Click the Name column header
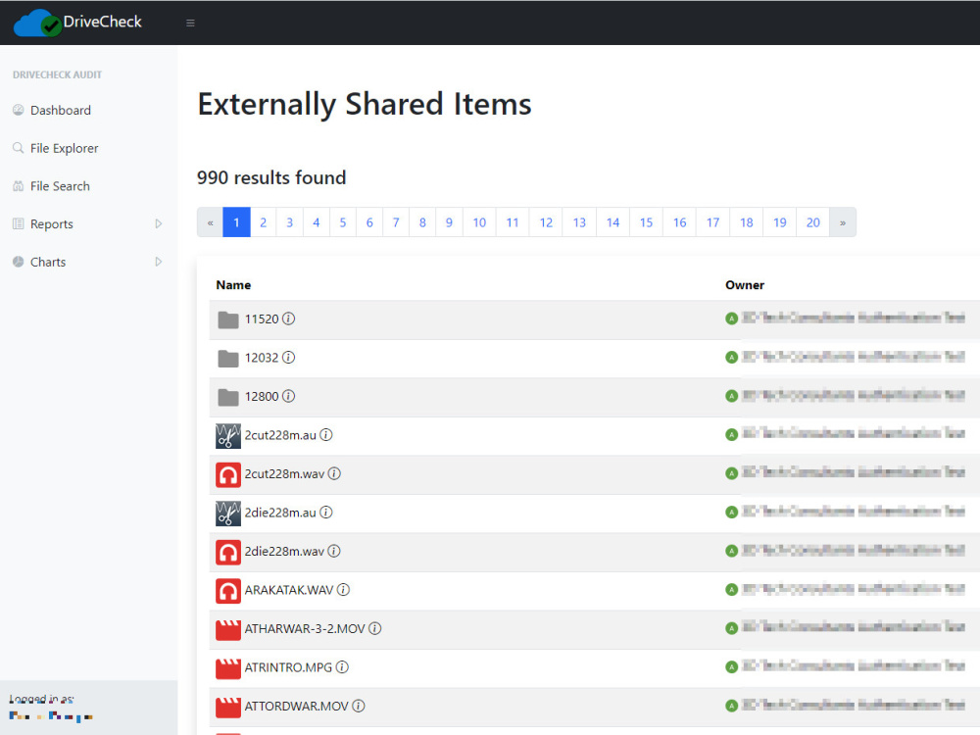Screen dimensions: 980x735 tap(234, 285)
